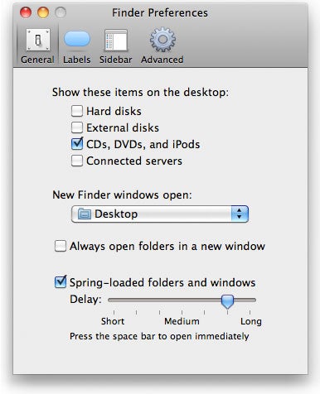This screenshot has width=320, height=394.
Task: Open the Sidebar preferences icon
Action: 115,41
